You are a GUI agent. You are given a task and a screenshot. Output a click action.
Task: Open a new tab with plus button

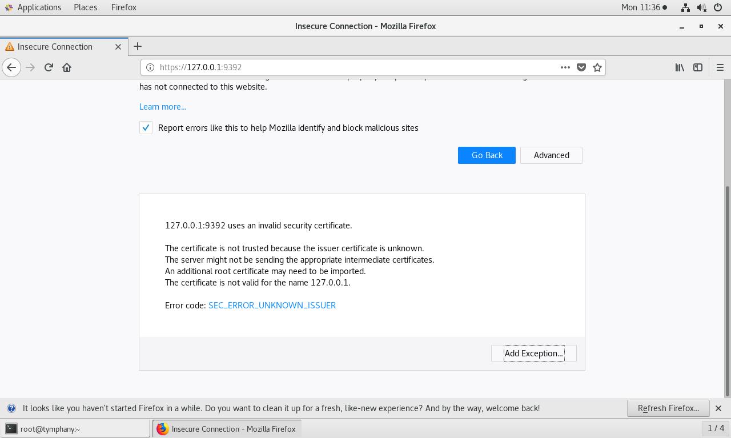[x=138, y=46]
